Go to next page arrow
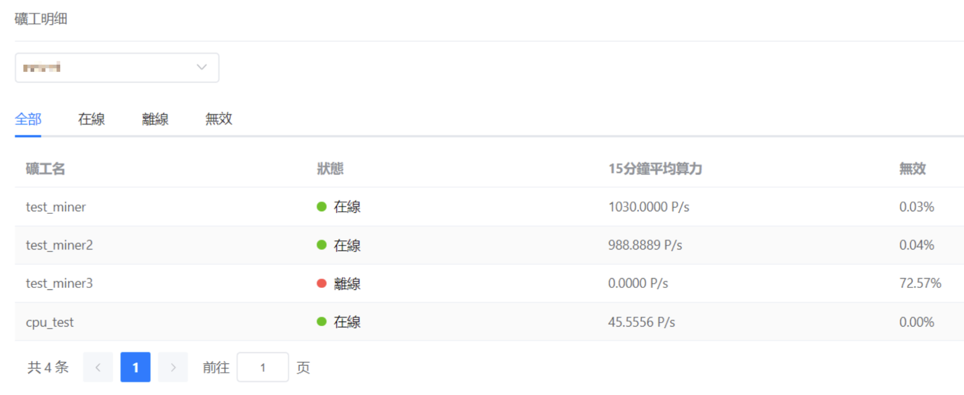This screenshot has width=964, height=395. [x=173, y=367]
